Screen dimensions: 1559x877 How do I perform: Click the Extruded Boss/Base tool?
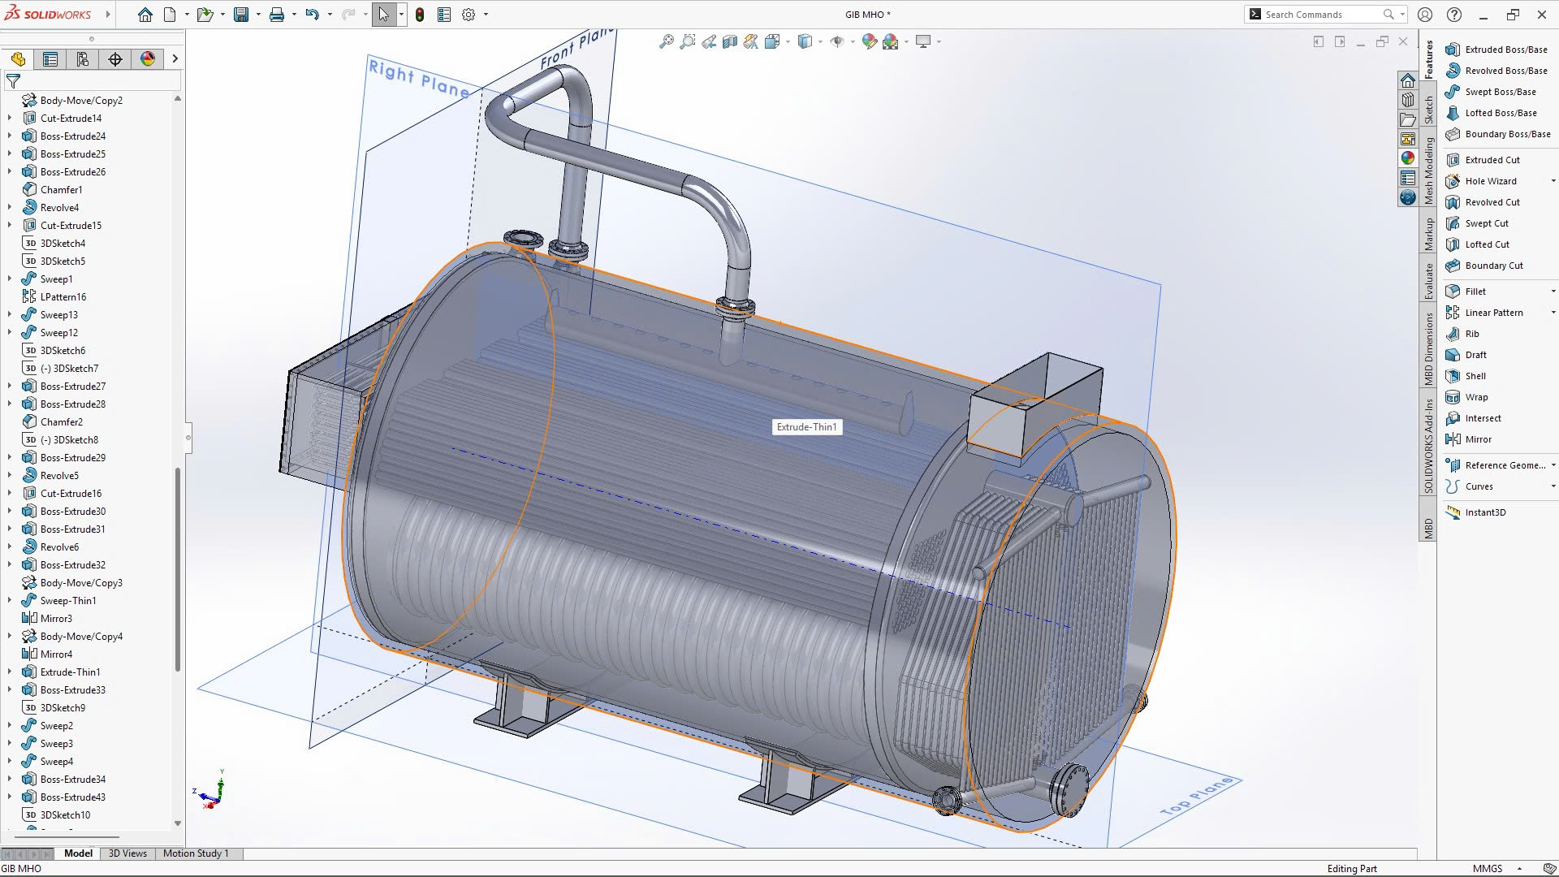pyautogui.click(x=1505, y=50)
